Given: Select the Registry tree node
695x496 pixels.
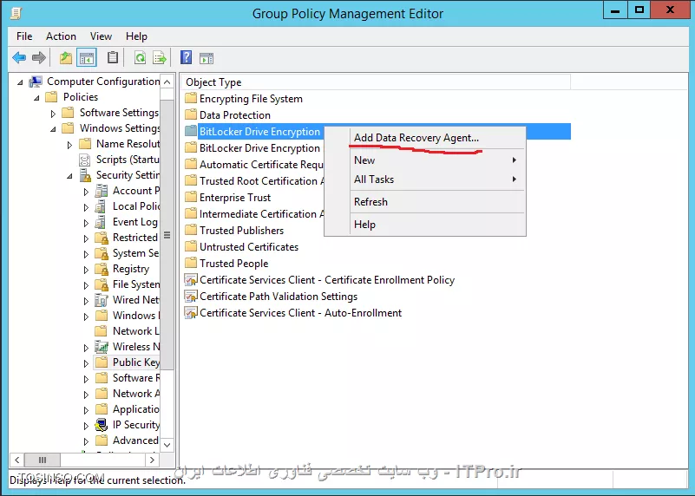Looking at the screenshot, I should (131, 269).
